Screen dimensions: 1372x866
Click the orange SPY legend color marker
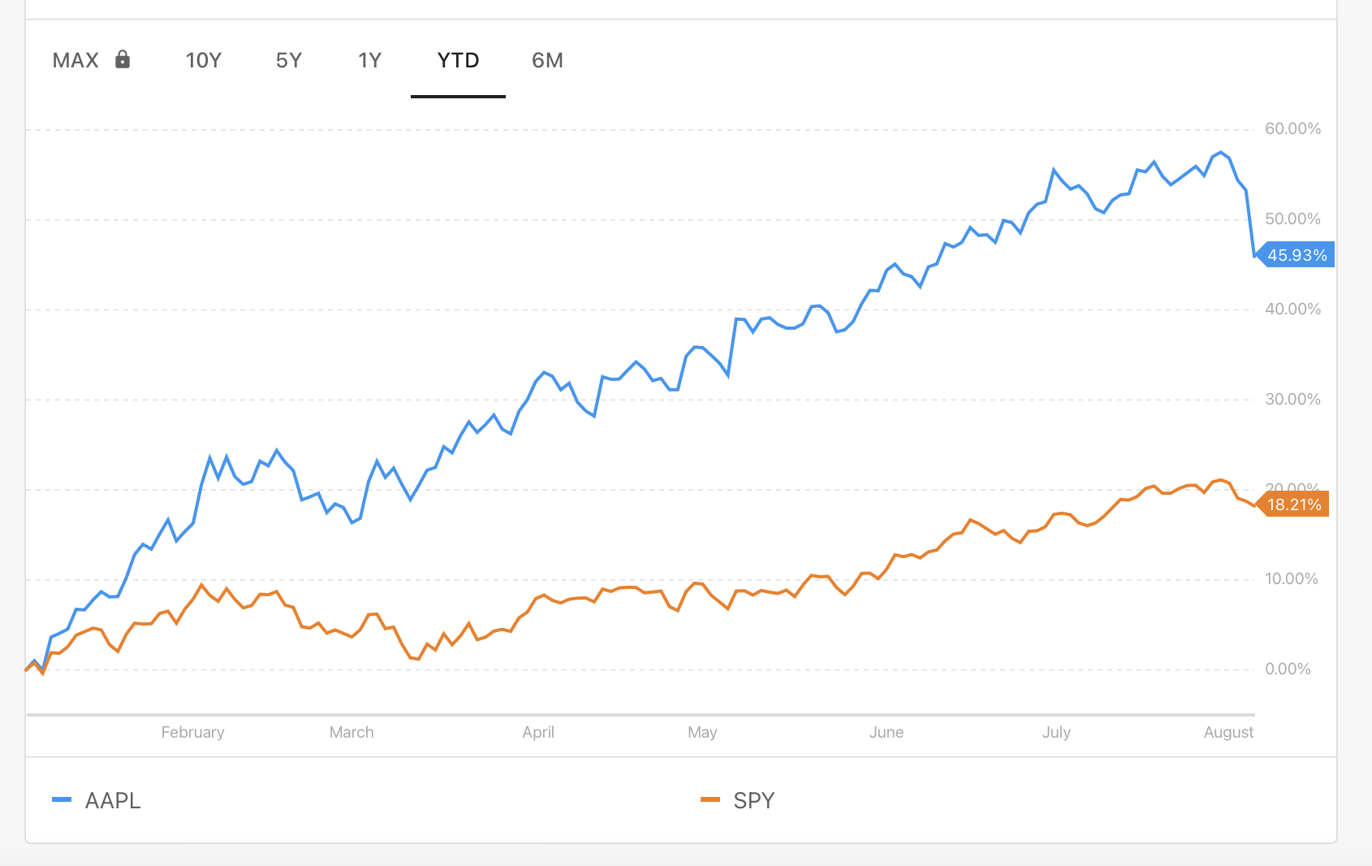[710, 799]
